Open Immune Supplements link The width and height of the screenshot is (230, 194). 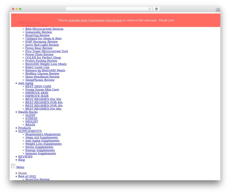pos(40,154)
